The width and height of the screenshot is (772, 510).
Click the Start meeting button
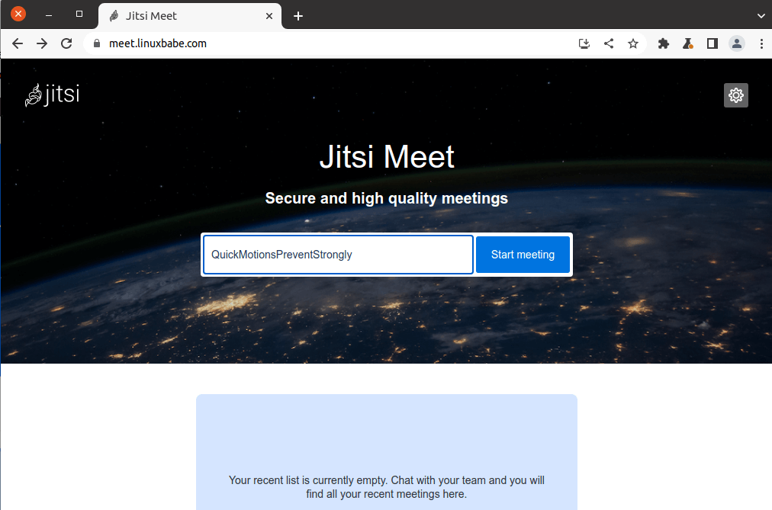(523, 255)
